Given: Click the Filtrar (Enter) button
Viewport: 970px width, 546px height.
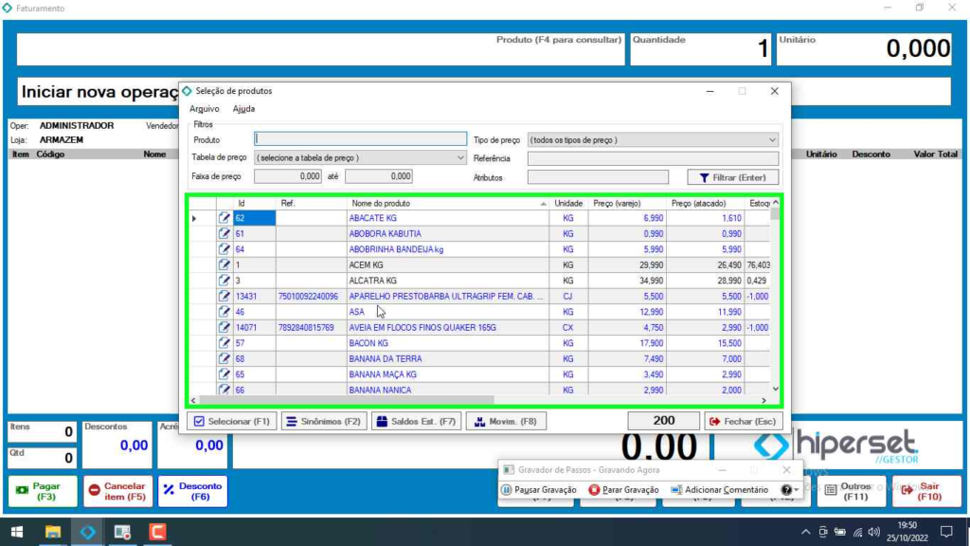Looking at the screenshot, I should tap(732, 177).
